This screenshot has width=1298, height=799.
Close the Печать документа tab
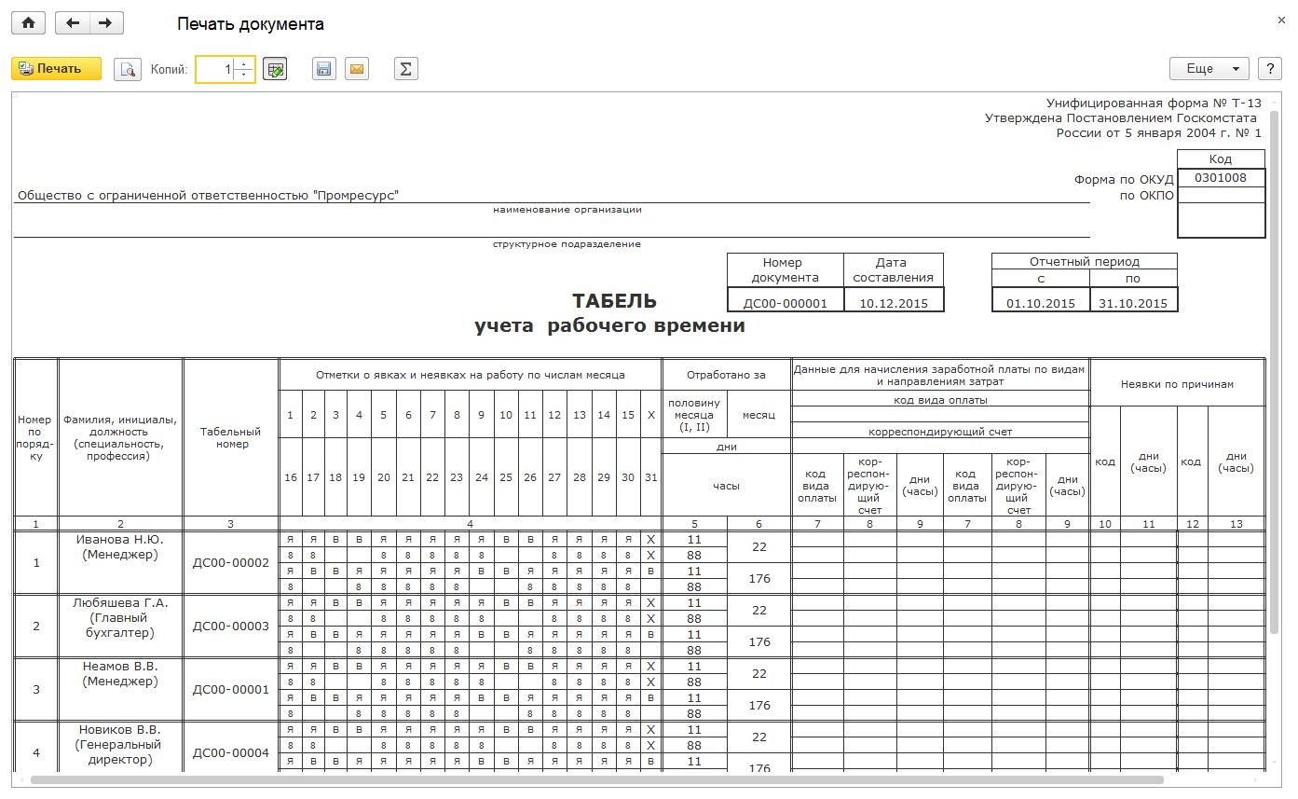click(x=1282, y=20)
